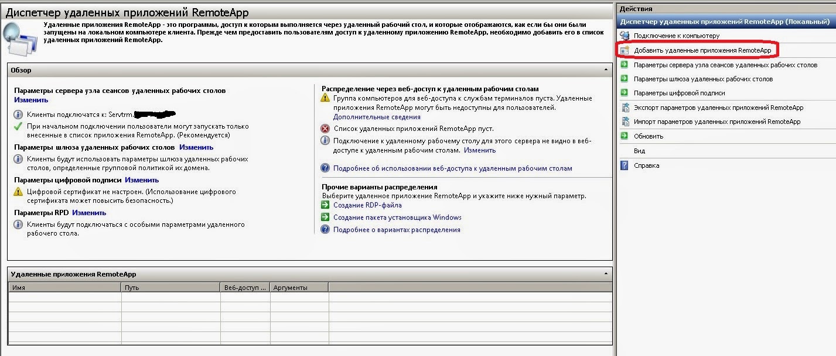Click Изменить after веб-доступе к удаленным рабочим столам
Image resolution: width=836 pixels, height=356 pixels.
tap(480, 150)
